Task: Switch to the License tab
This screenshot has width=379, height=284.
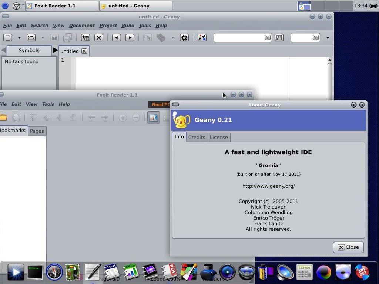Action: tap(219, 137)
